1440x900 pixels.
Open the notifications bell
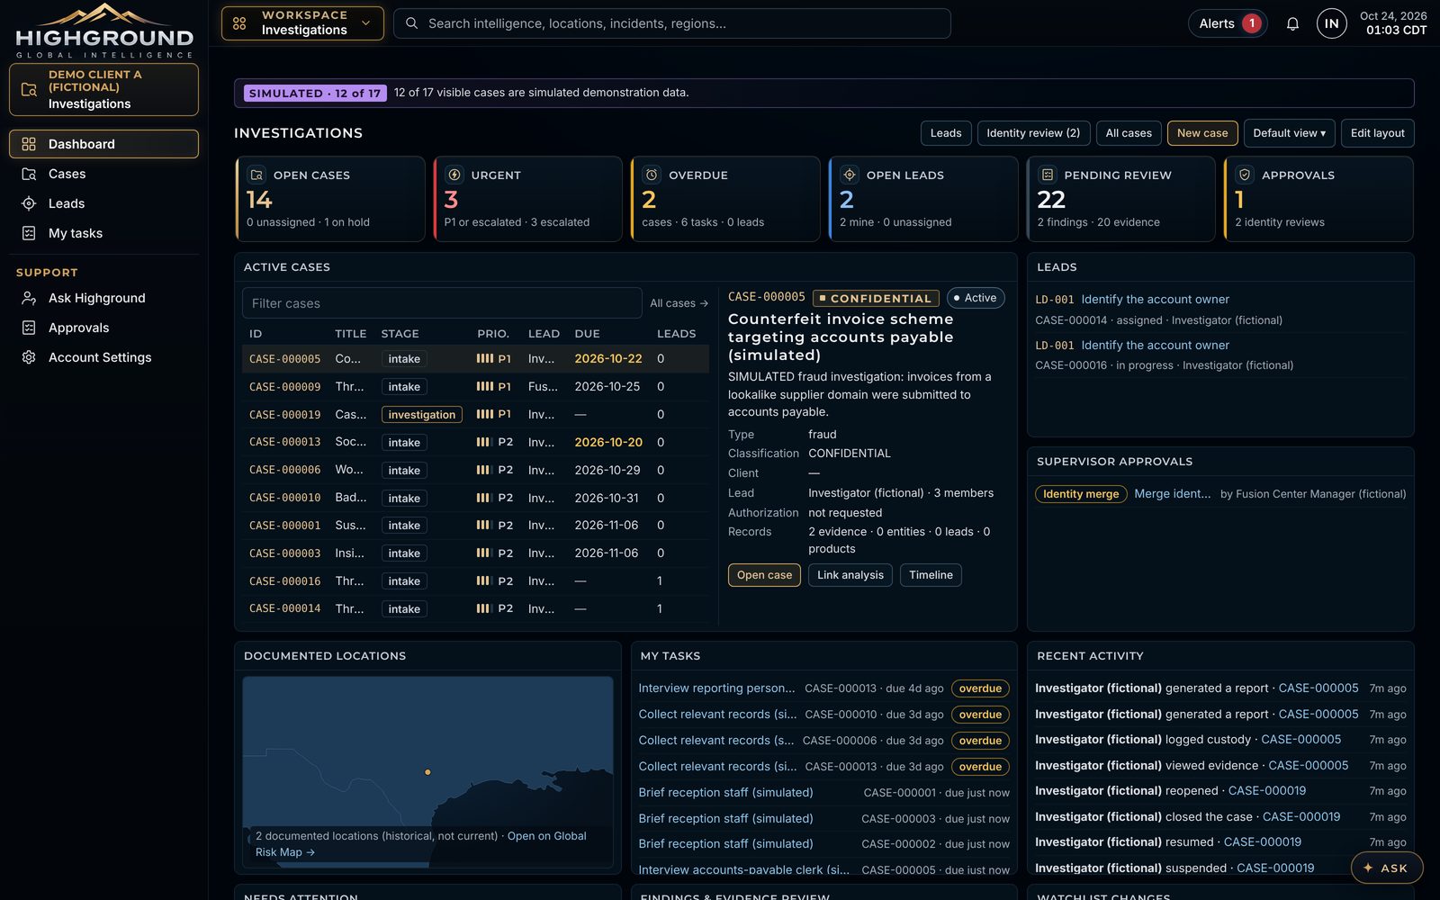pos(1292,24)
